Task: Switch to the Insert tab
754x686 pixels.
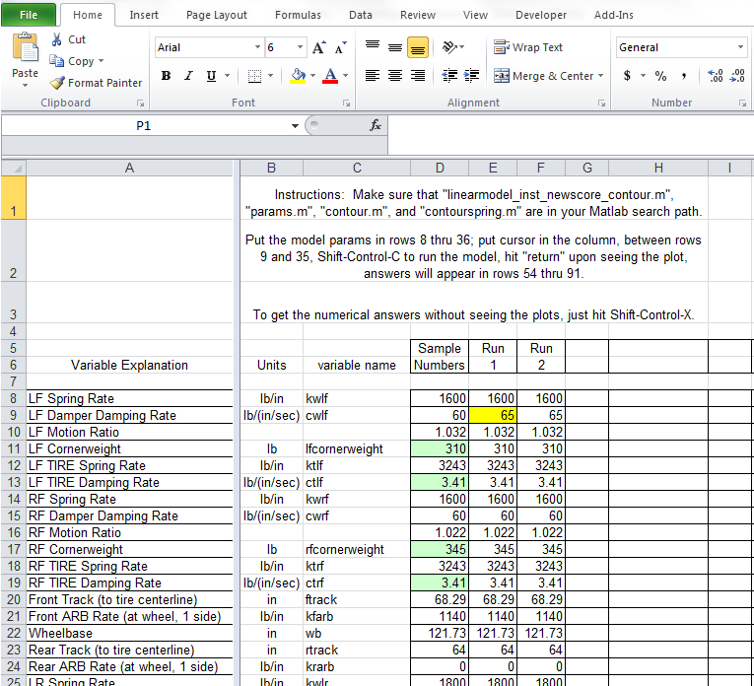Action: [144, 15]
